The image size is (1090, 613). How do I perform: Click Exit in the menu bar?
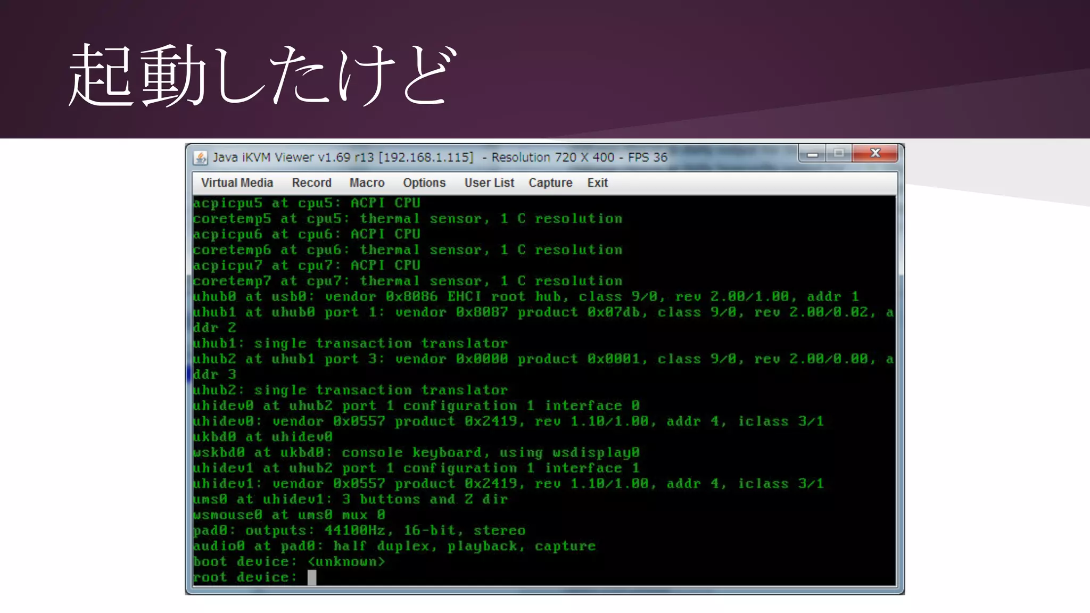[597, 183]
